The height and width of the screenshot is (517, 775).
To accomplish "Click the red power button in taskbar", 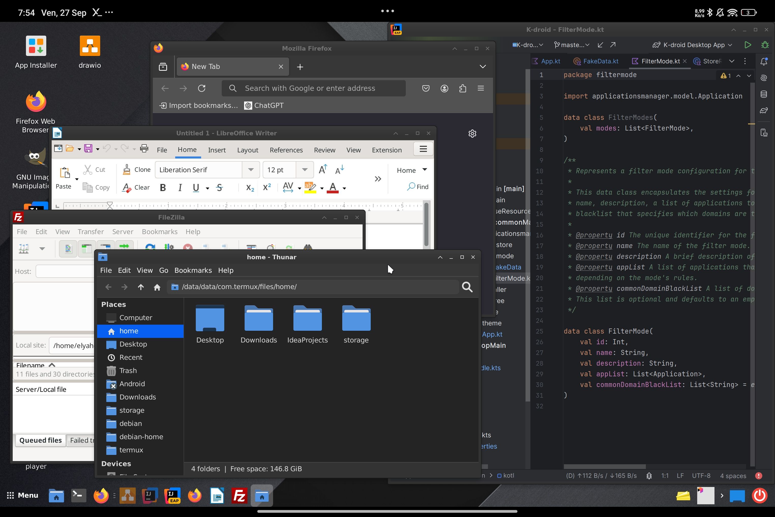I will pos(760,495).
